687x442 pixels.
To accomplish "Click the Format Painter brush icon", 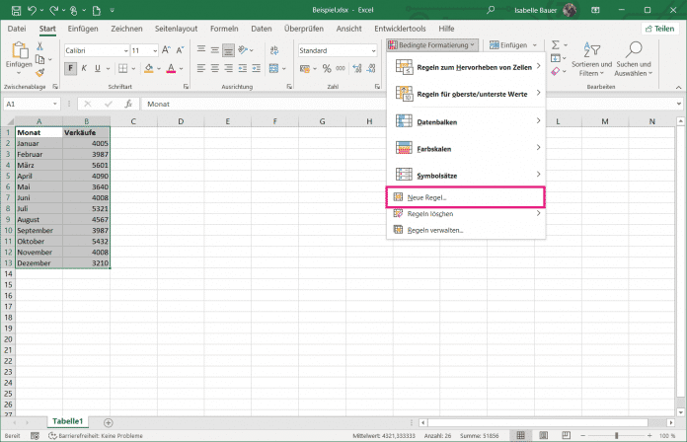I will coord(39,72).
